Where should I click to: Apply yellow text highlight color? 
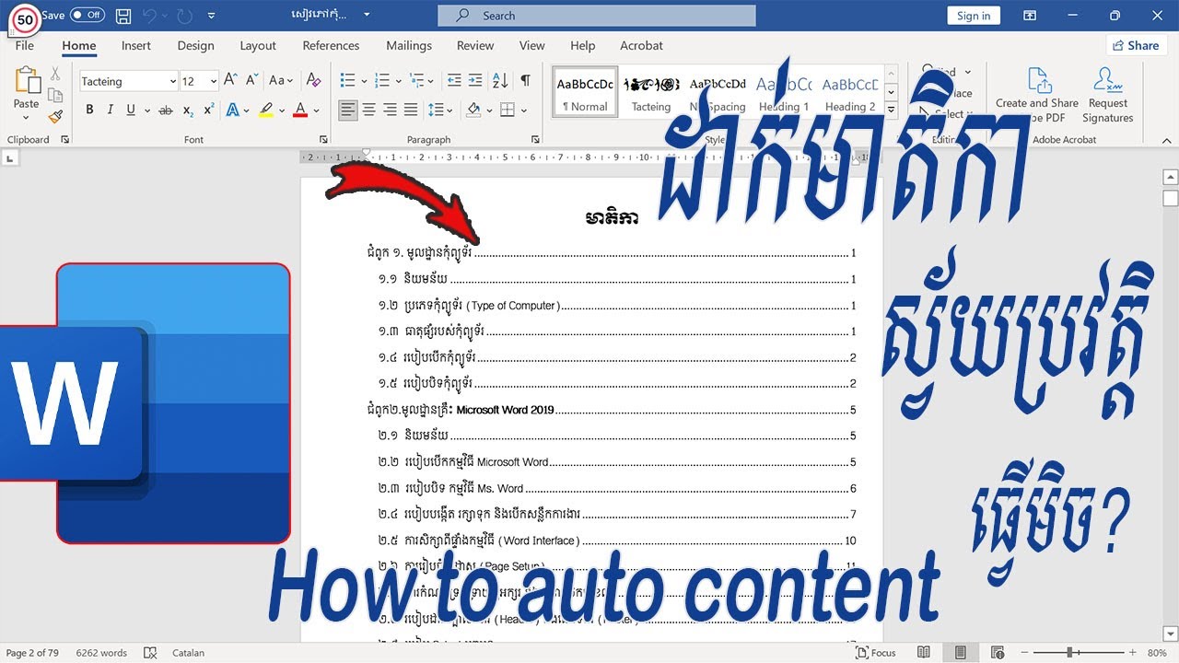tap(265, 110)
